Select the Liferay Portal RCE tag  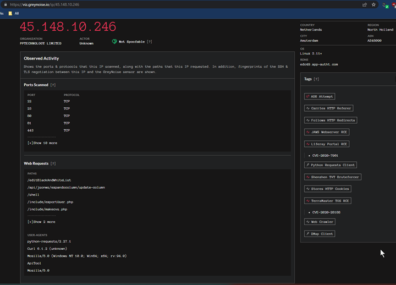pos(327,144)
